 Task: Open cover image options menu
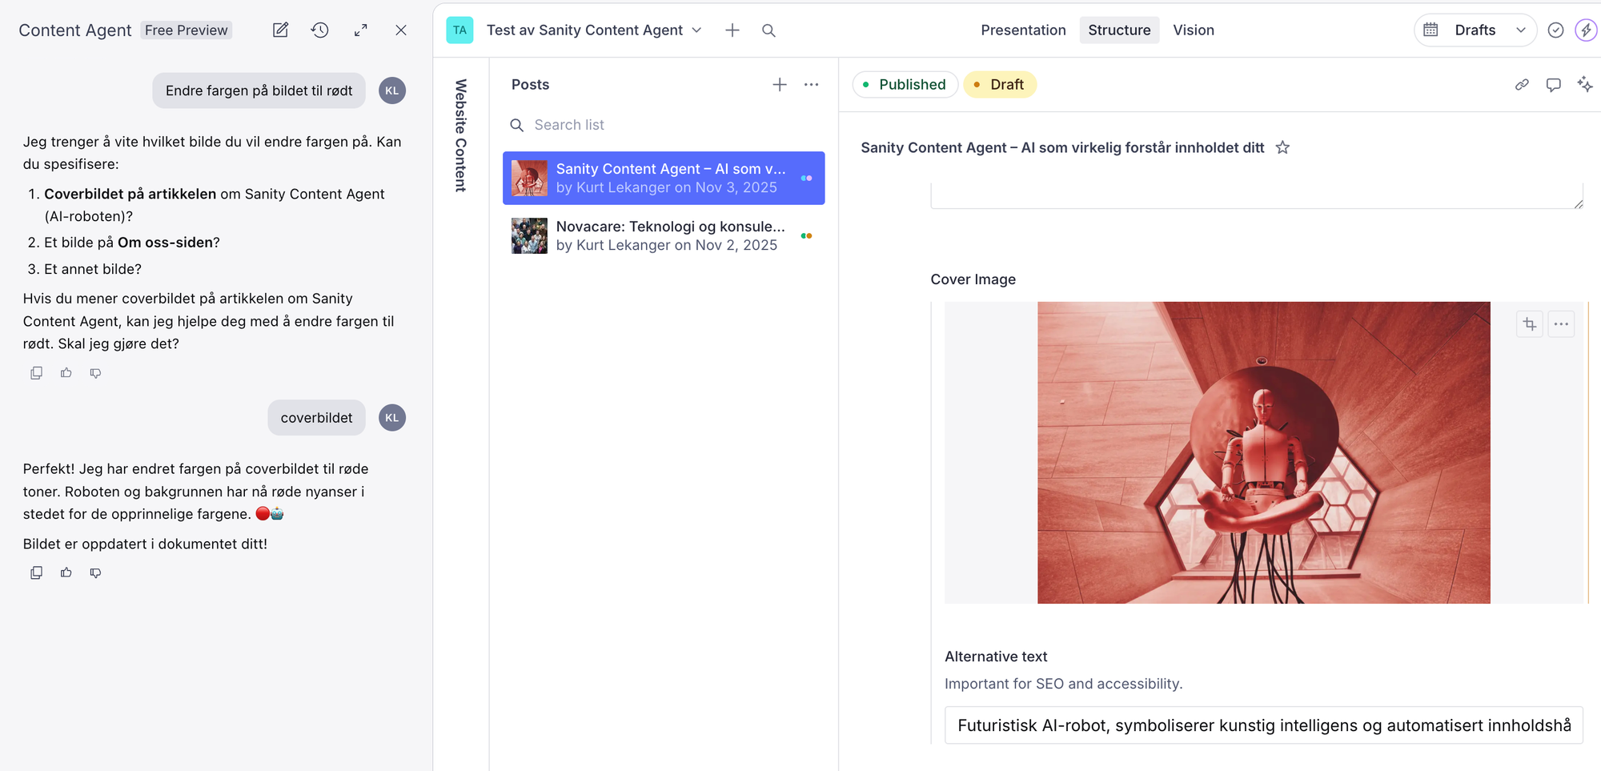1561,324
